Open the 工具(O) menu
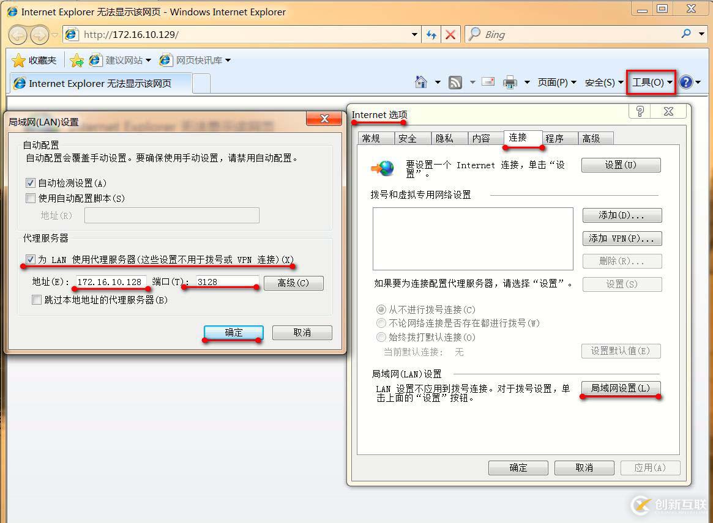The height and width of the screenshot is (523, 713). pos(652,82)
